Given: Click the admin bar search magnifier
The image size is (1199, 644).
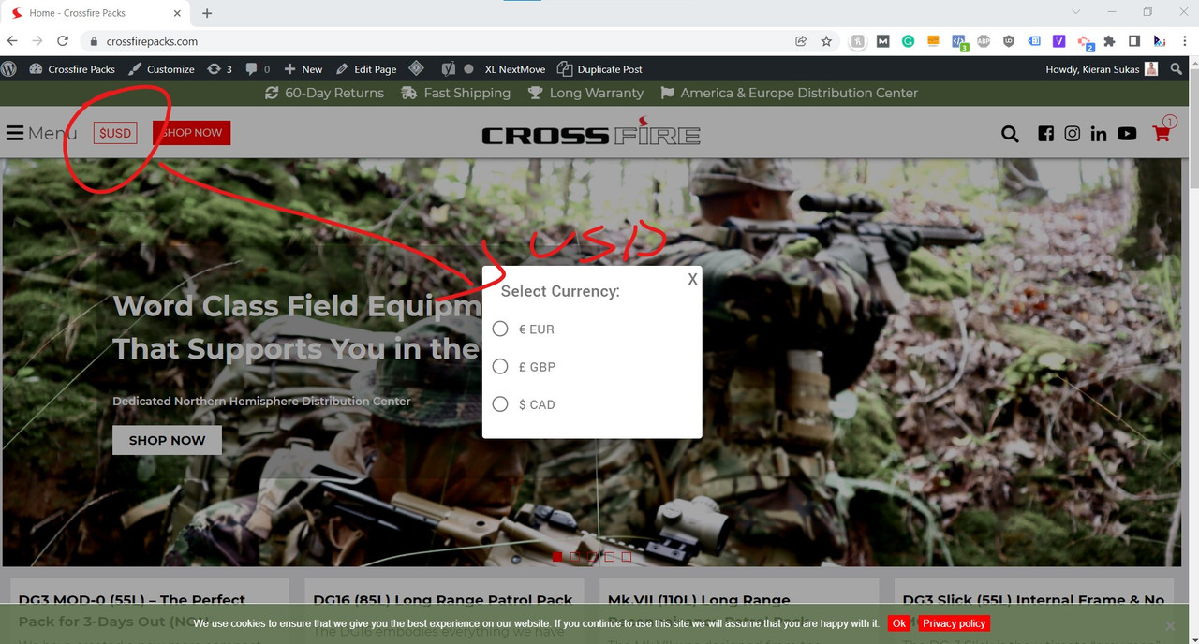Looking at the screenshot, I should [1177, 69].
